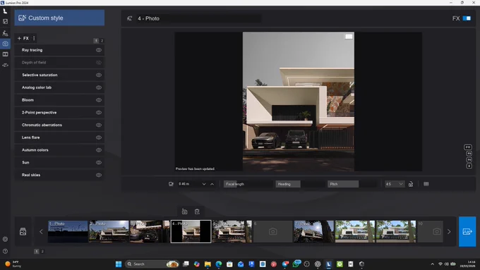The image size is (480, 270).
Task: Click the blue render photo button
Action: pos(467,232)
